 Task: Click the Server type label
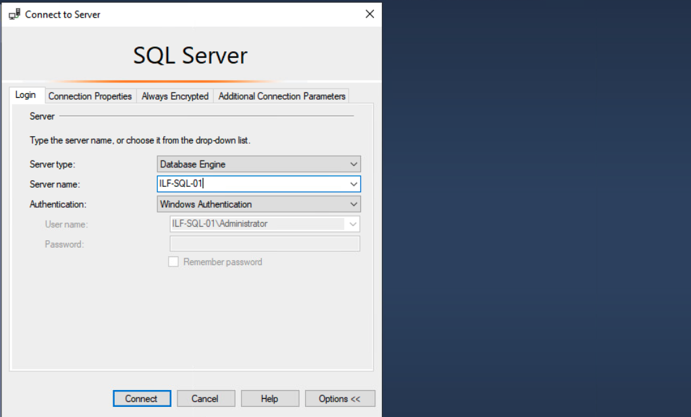(53, 164)
